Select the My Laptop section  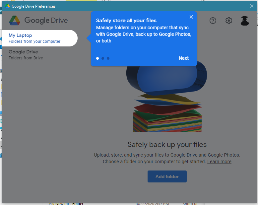point(40,38)
